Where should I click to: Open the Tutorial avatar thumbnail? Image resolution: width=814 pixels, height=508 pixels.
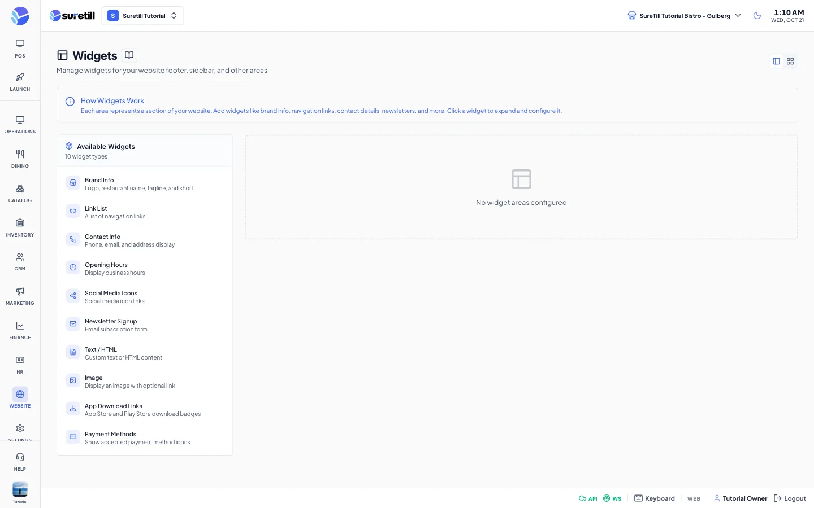[20, 490]
